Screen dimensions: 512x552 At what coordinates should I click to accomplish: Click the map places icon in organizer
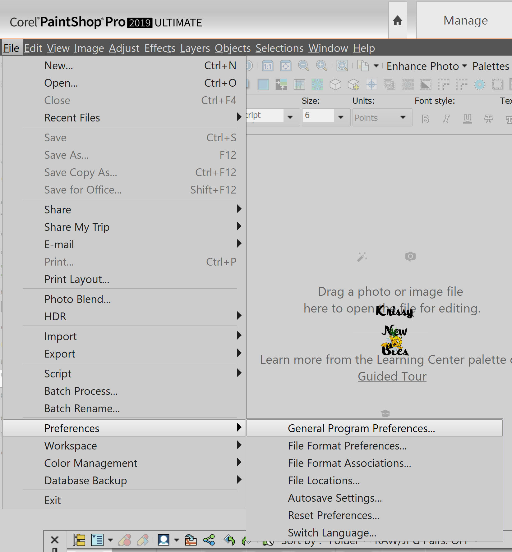click(x=191, y=540)
